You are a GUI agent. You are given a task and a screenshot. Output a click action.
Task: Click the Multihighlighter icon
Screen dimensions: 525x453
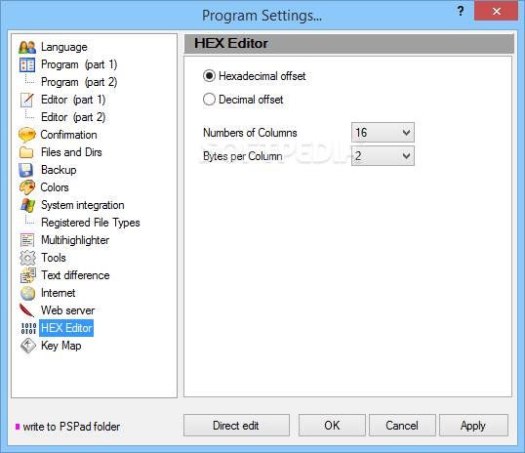coord(27,240)
